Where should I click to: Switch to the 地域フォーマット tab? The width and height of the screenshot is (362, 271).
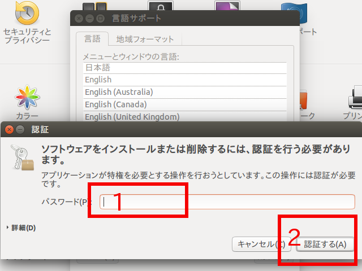[x=145, y=39]
